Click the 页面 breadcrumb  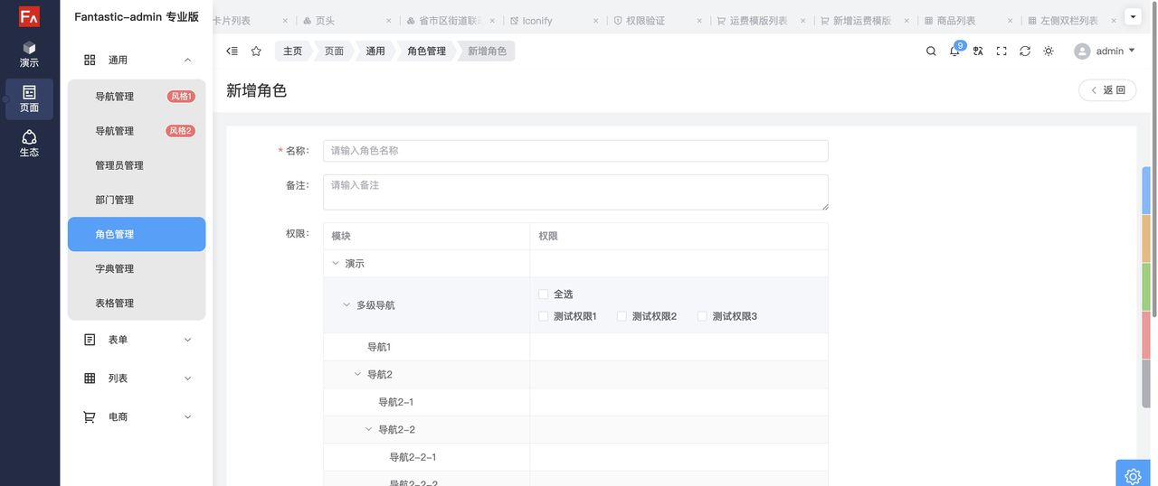coord(334,51)
